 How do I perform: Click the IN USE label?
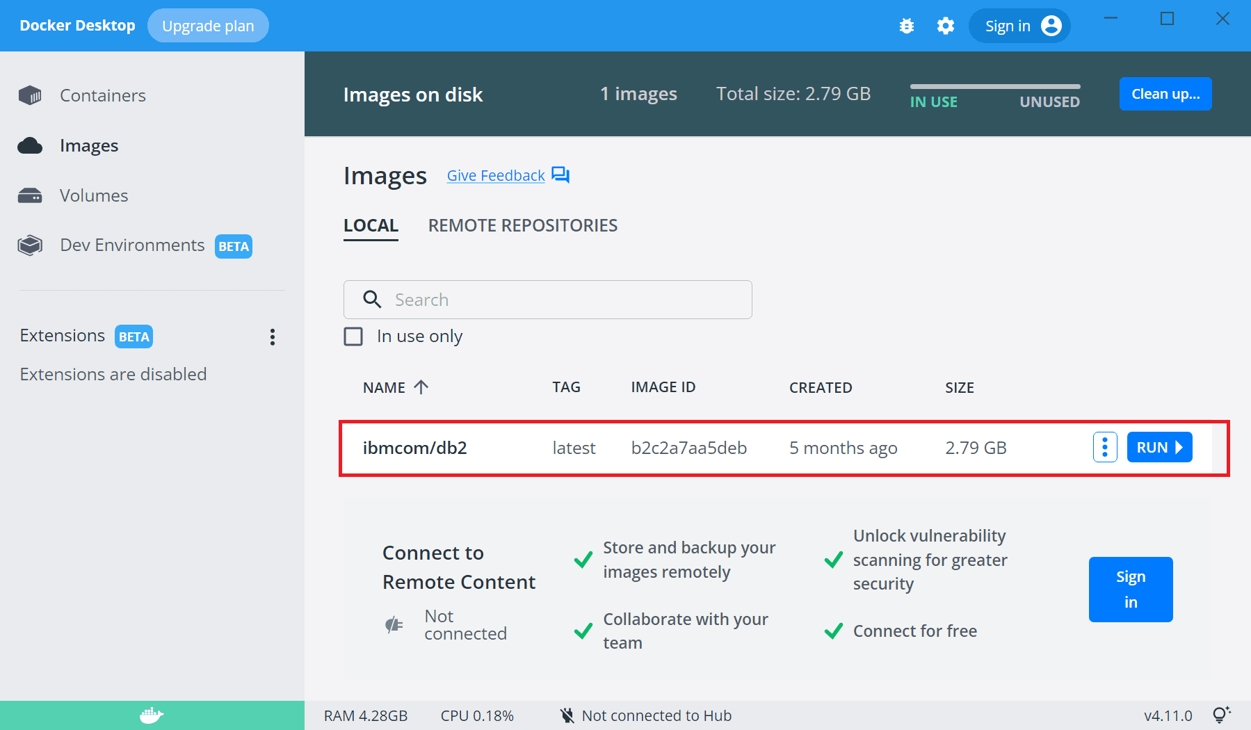934,102
